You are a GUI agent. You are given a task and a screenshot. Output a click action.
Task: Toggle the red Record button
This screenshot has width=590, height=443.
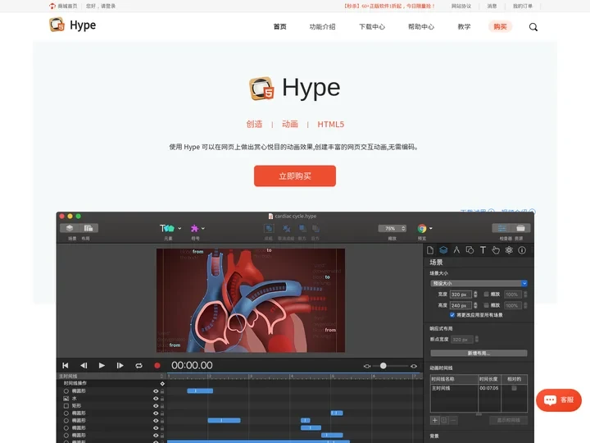(157, 365)
